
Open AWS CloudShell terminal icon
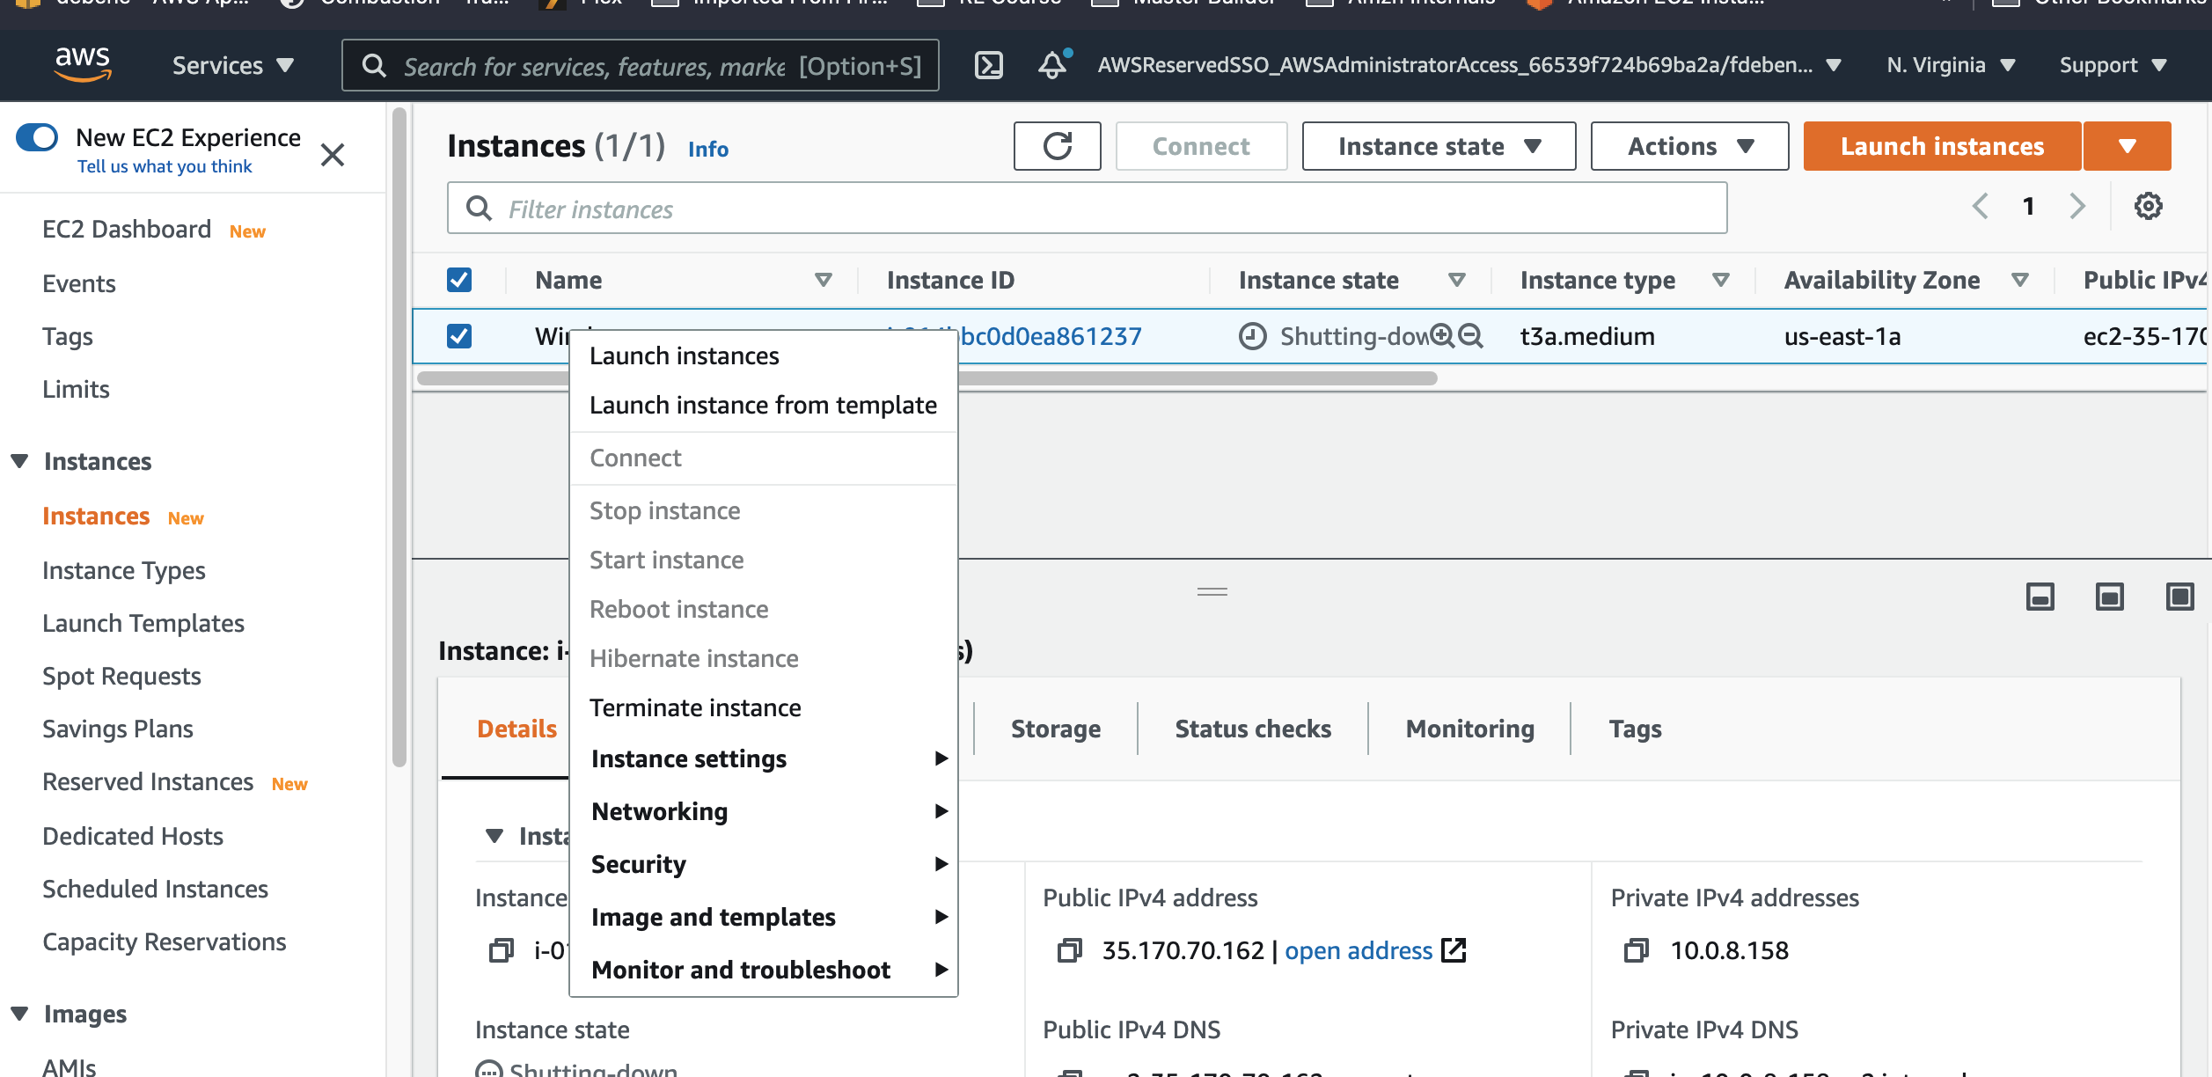(x=989, y=65)
